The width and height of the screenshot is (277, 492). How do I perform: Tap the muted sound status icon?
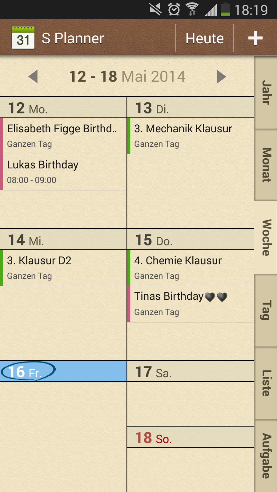(x=155, y=10)
